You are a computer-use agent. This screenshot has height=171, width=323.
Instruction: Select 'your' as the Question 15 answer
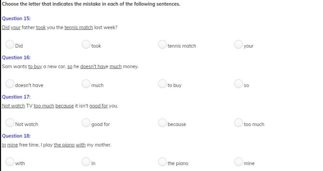pos(238,45)
